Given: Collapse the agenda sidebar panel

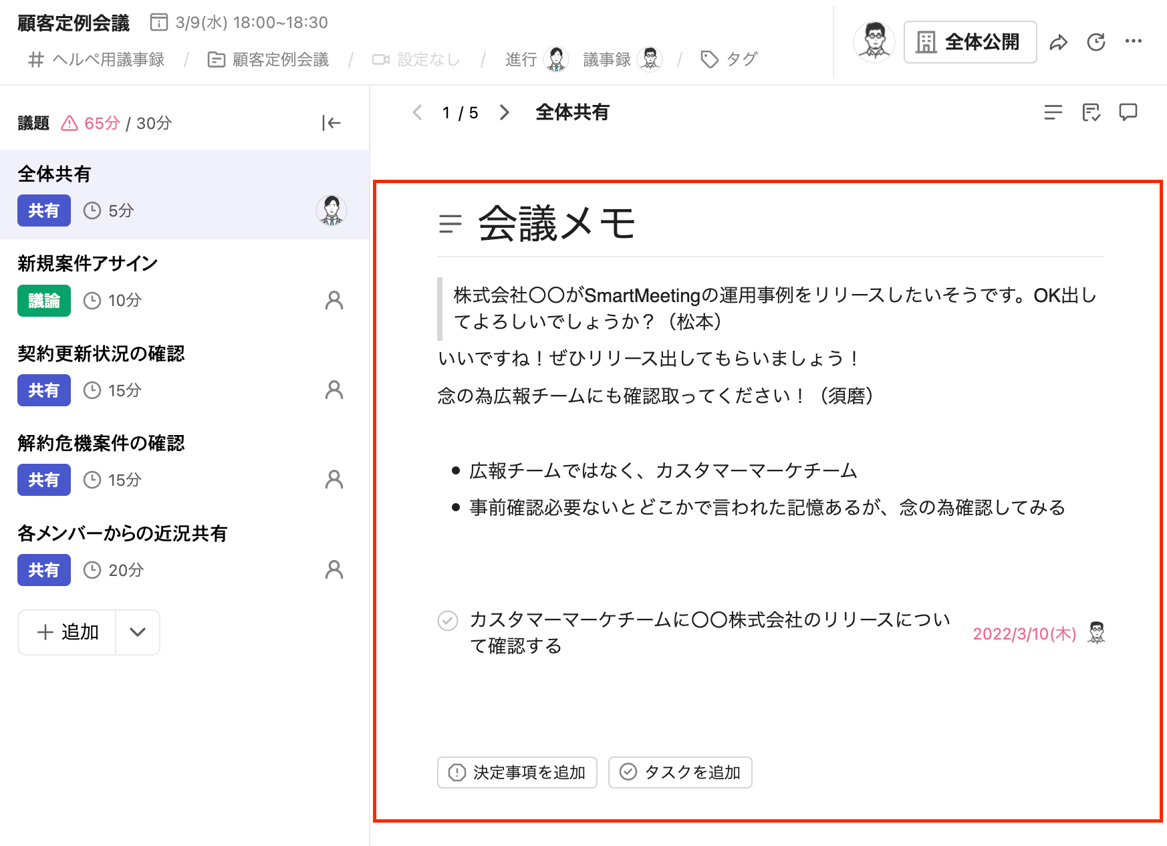Looking at the screenshot, I should [332, 123].
